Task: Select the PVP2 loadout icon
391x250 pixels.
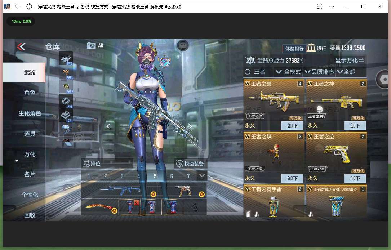Action: [66, 87]
